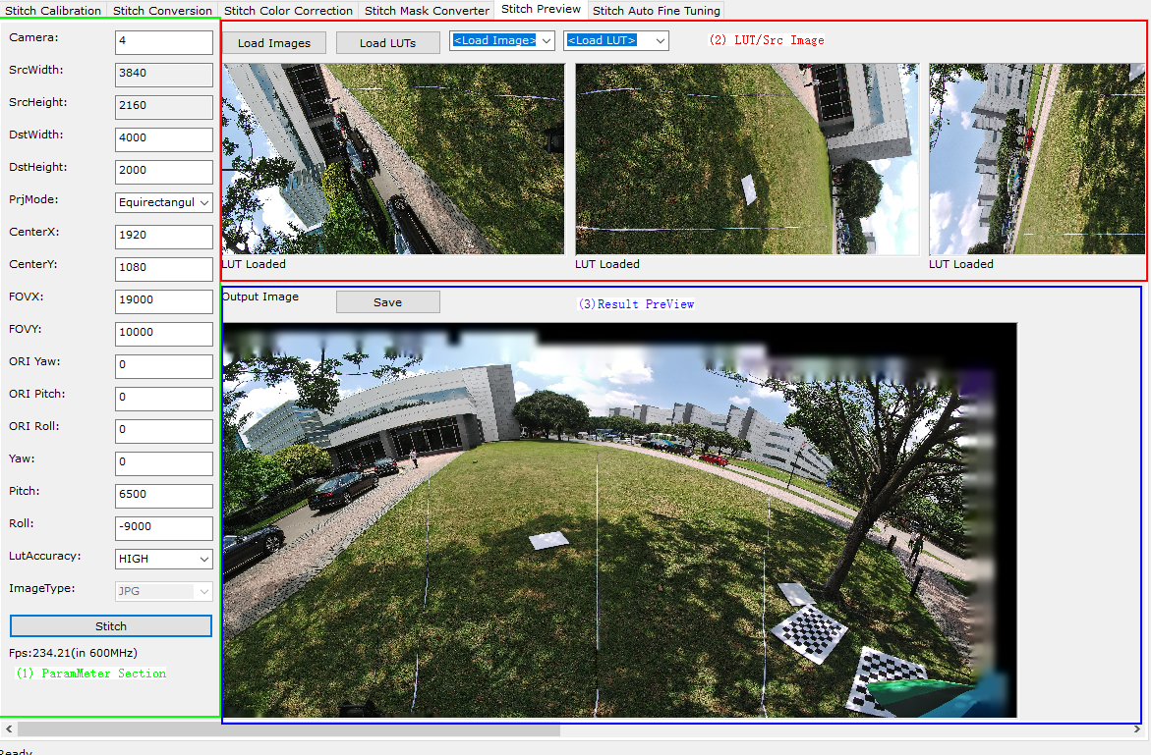Screen dimensions: 1151x755
Task: Open the Stitch Color Correction tab
Action: click(289, 11)
